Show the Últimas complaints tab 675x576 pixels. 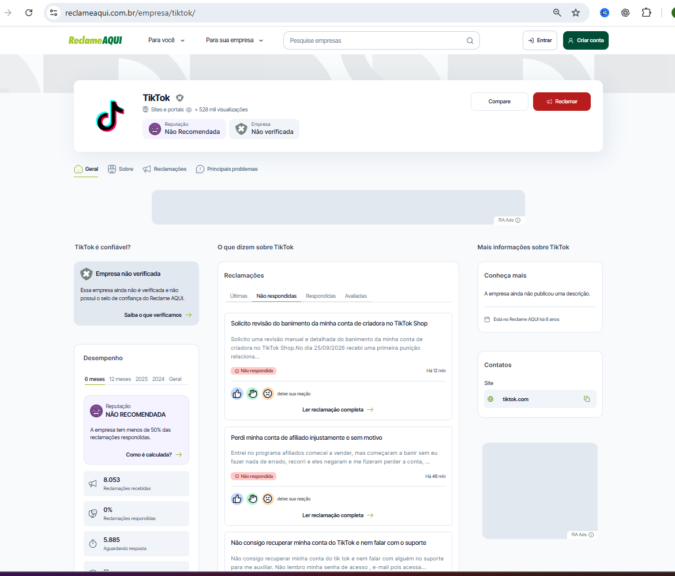pyautogui.click(x=238, y=296)
